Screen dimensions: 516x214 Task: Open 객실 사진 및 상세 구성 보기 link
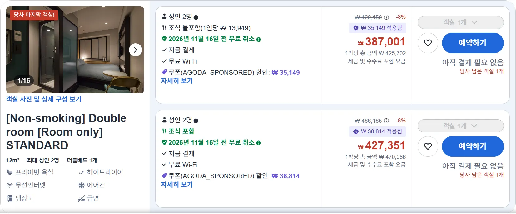pos(44,99)
